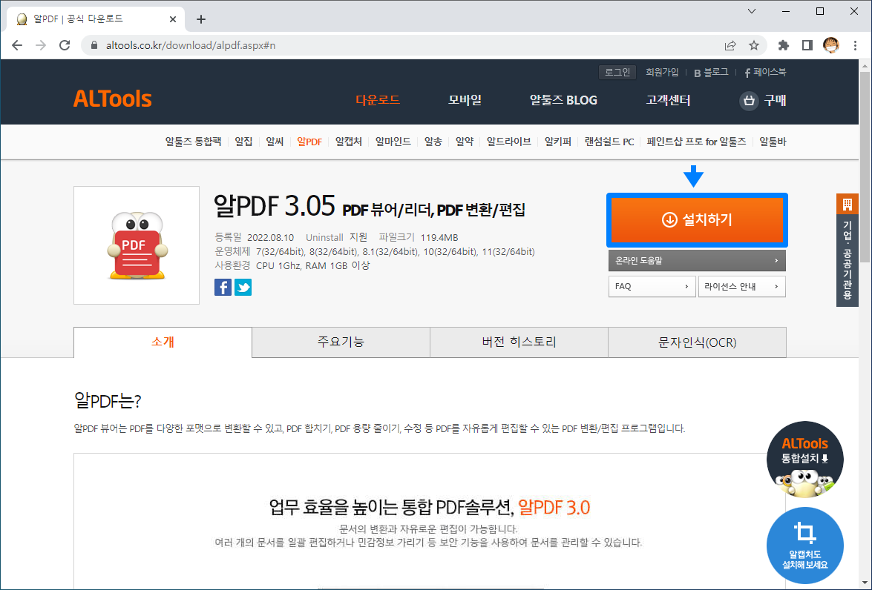This screenshot has width=872, height=590.
Task: Click the 로그인 button
Action: click(617, 72)
